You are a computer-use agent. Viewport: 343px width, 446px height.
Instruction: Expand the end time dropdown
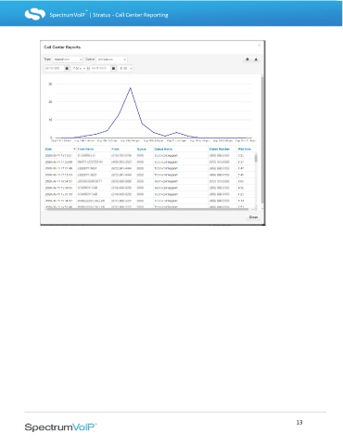point(125,68)
